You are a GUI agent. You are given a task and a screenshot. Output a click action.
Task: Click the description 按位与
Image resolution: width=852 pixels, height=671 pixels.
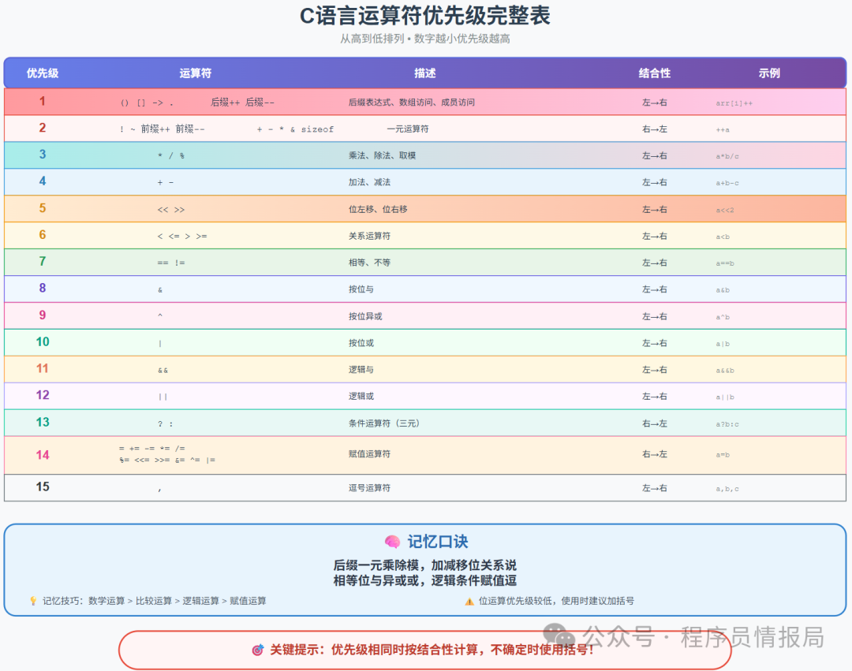click(x=361, y=289)
